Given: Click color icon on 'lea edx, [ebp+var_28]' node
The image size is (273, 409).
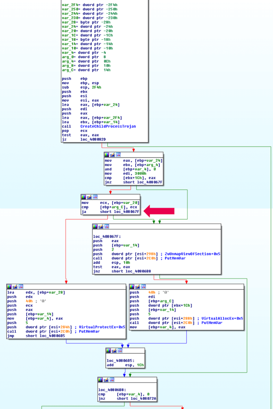Looking at the screenshot, I should [9, 286].
